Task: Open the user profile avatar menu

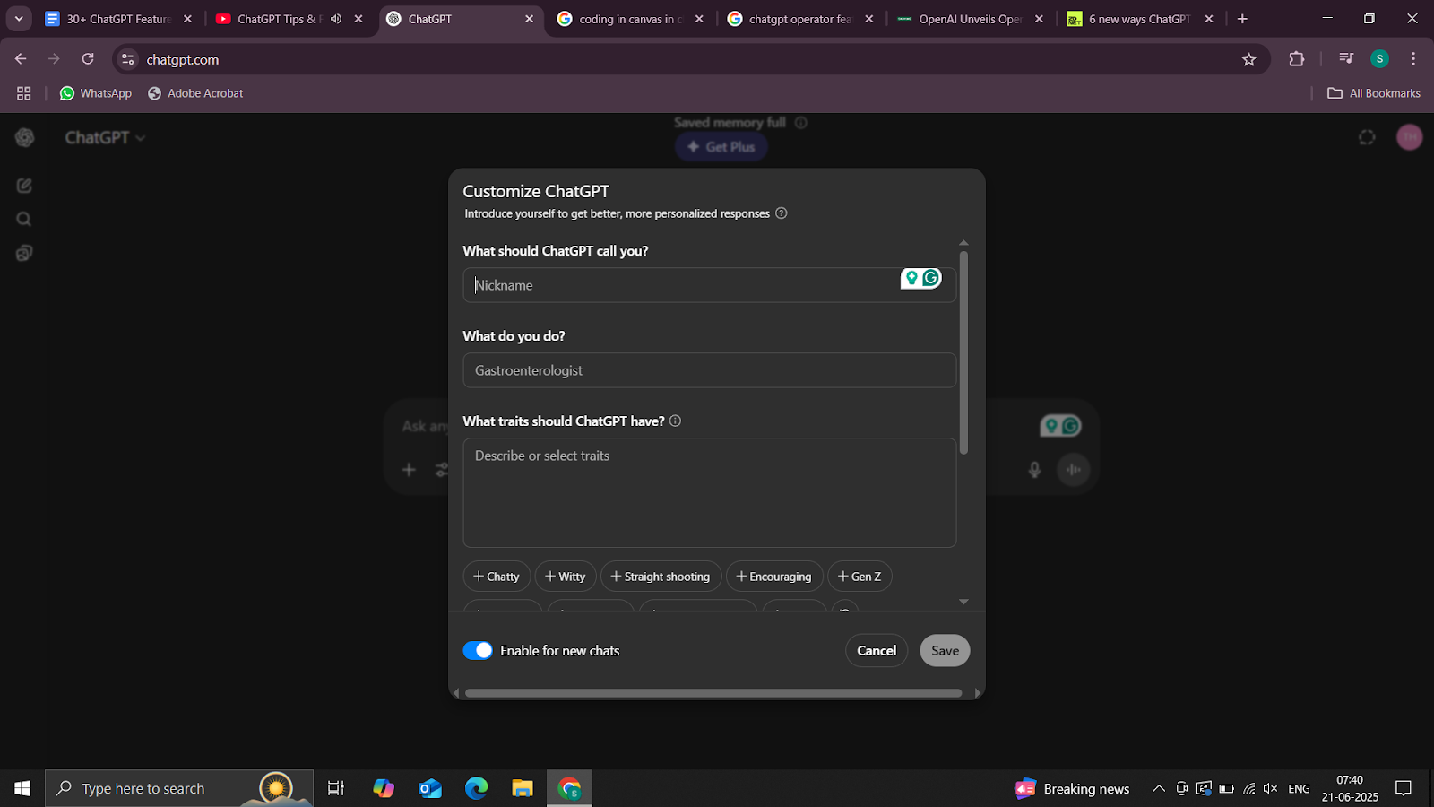Action: coord(1410,137)
